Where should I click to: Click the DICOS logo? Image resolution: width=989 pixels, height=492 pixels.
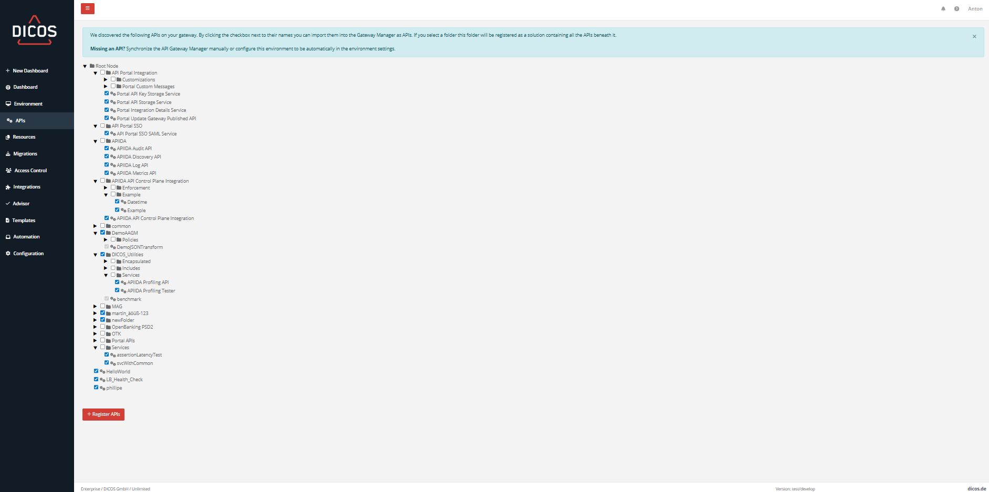pos(35,31)
